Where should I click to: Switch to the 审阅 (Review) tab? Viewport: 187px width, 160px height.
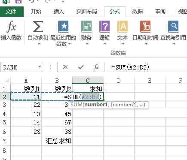pyautogui.click(x=160, y=12)
